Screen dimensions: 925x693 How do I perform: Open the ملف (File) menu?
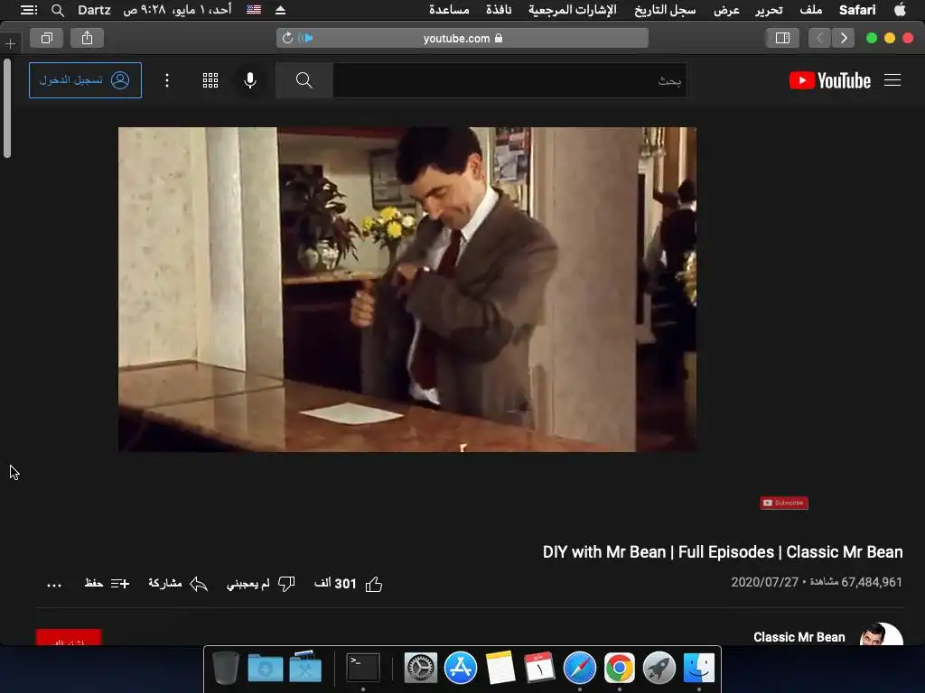(810, 9)
